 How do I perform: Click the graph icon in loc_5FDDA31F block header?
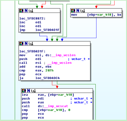[31, 44]
